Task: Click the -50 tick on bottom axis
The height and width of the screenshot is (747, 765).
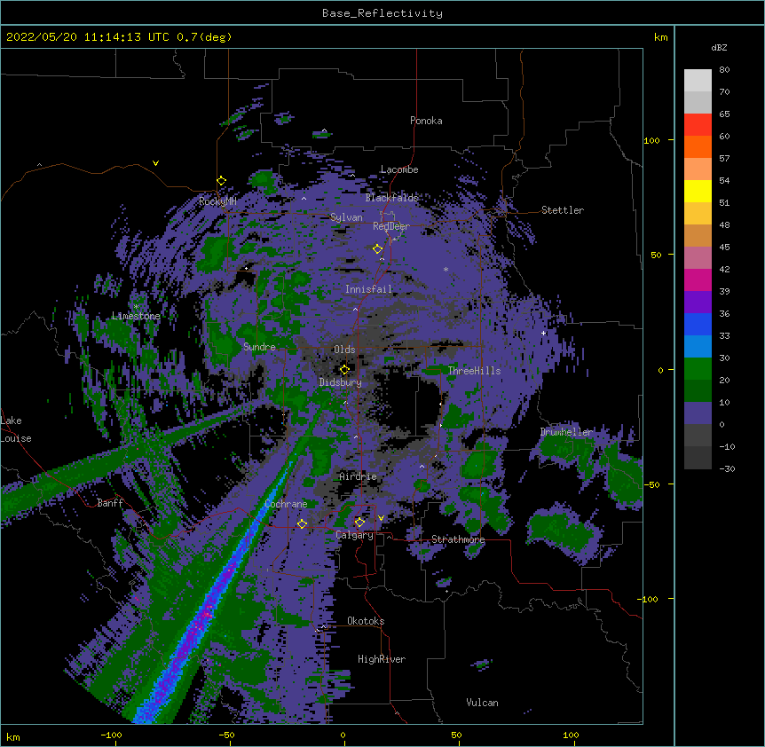Action: (226, 735)
